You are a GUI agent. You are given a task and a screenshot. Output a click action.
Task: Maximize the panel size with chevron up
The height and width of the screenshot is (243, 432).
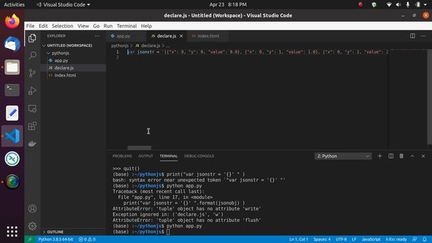412,156
